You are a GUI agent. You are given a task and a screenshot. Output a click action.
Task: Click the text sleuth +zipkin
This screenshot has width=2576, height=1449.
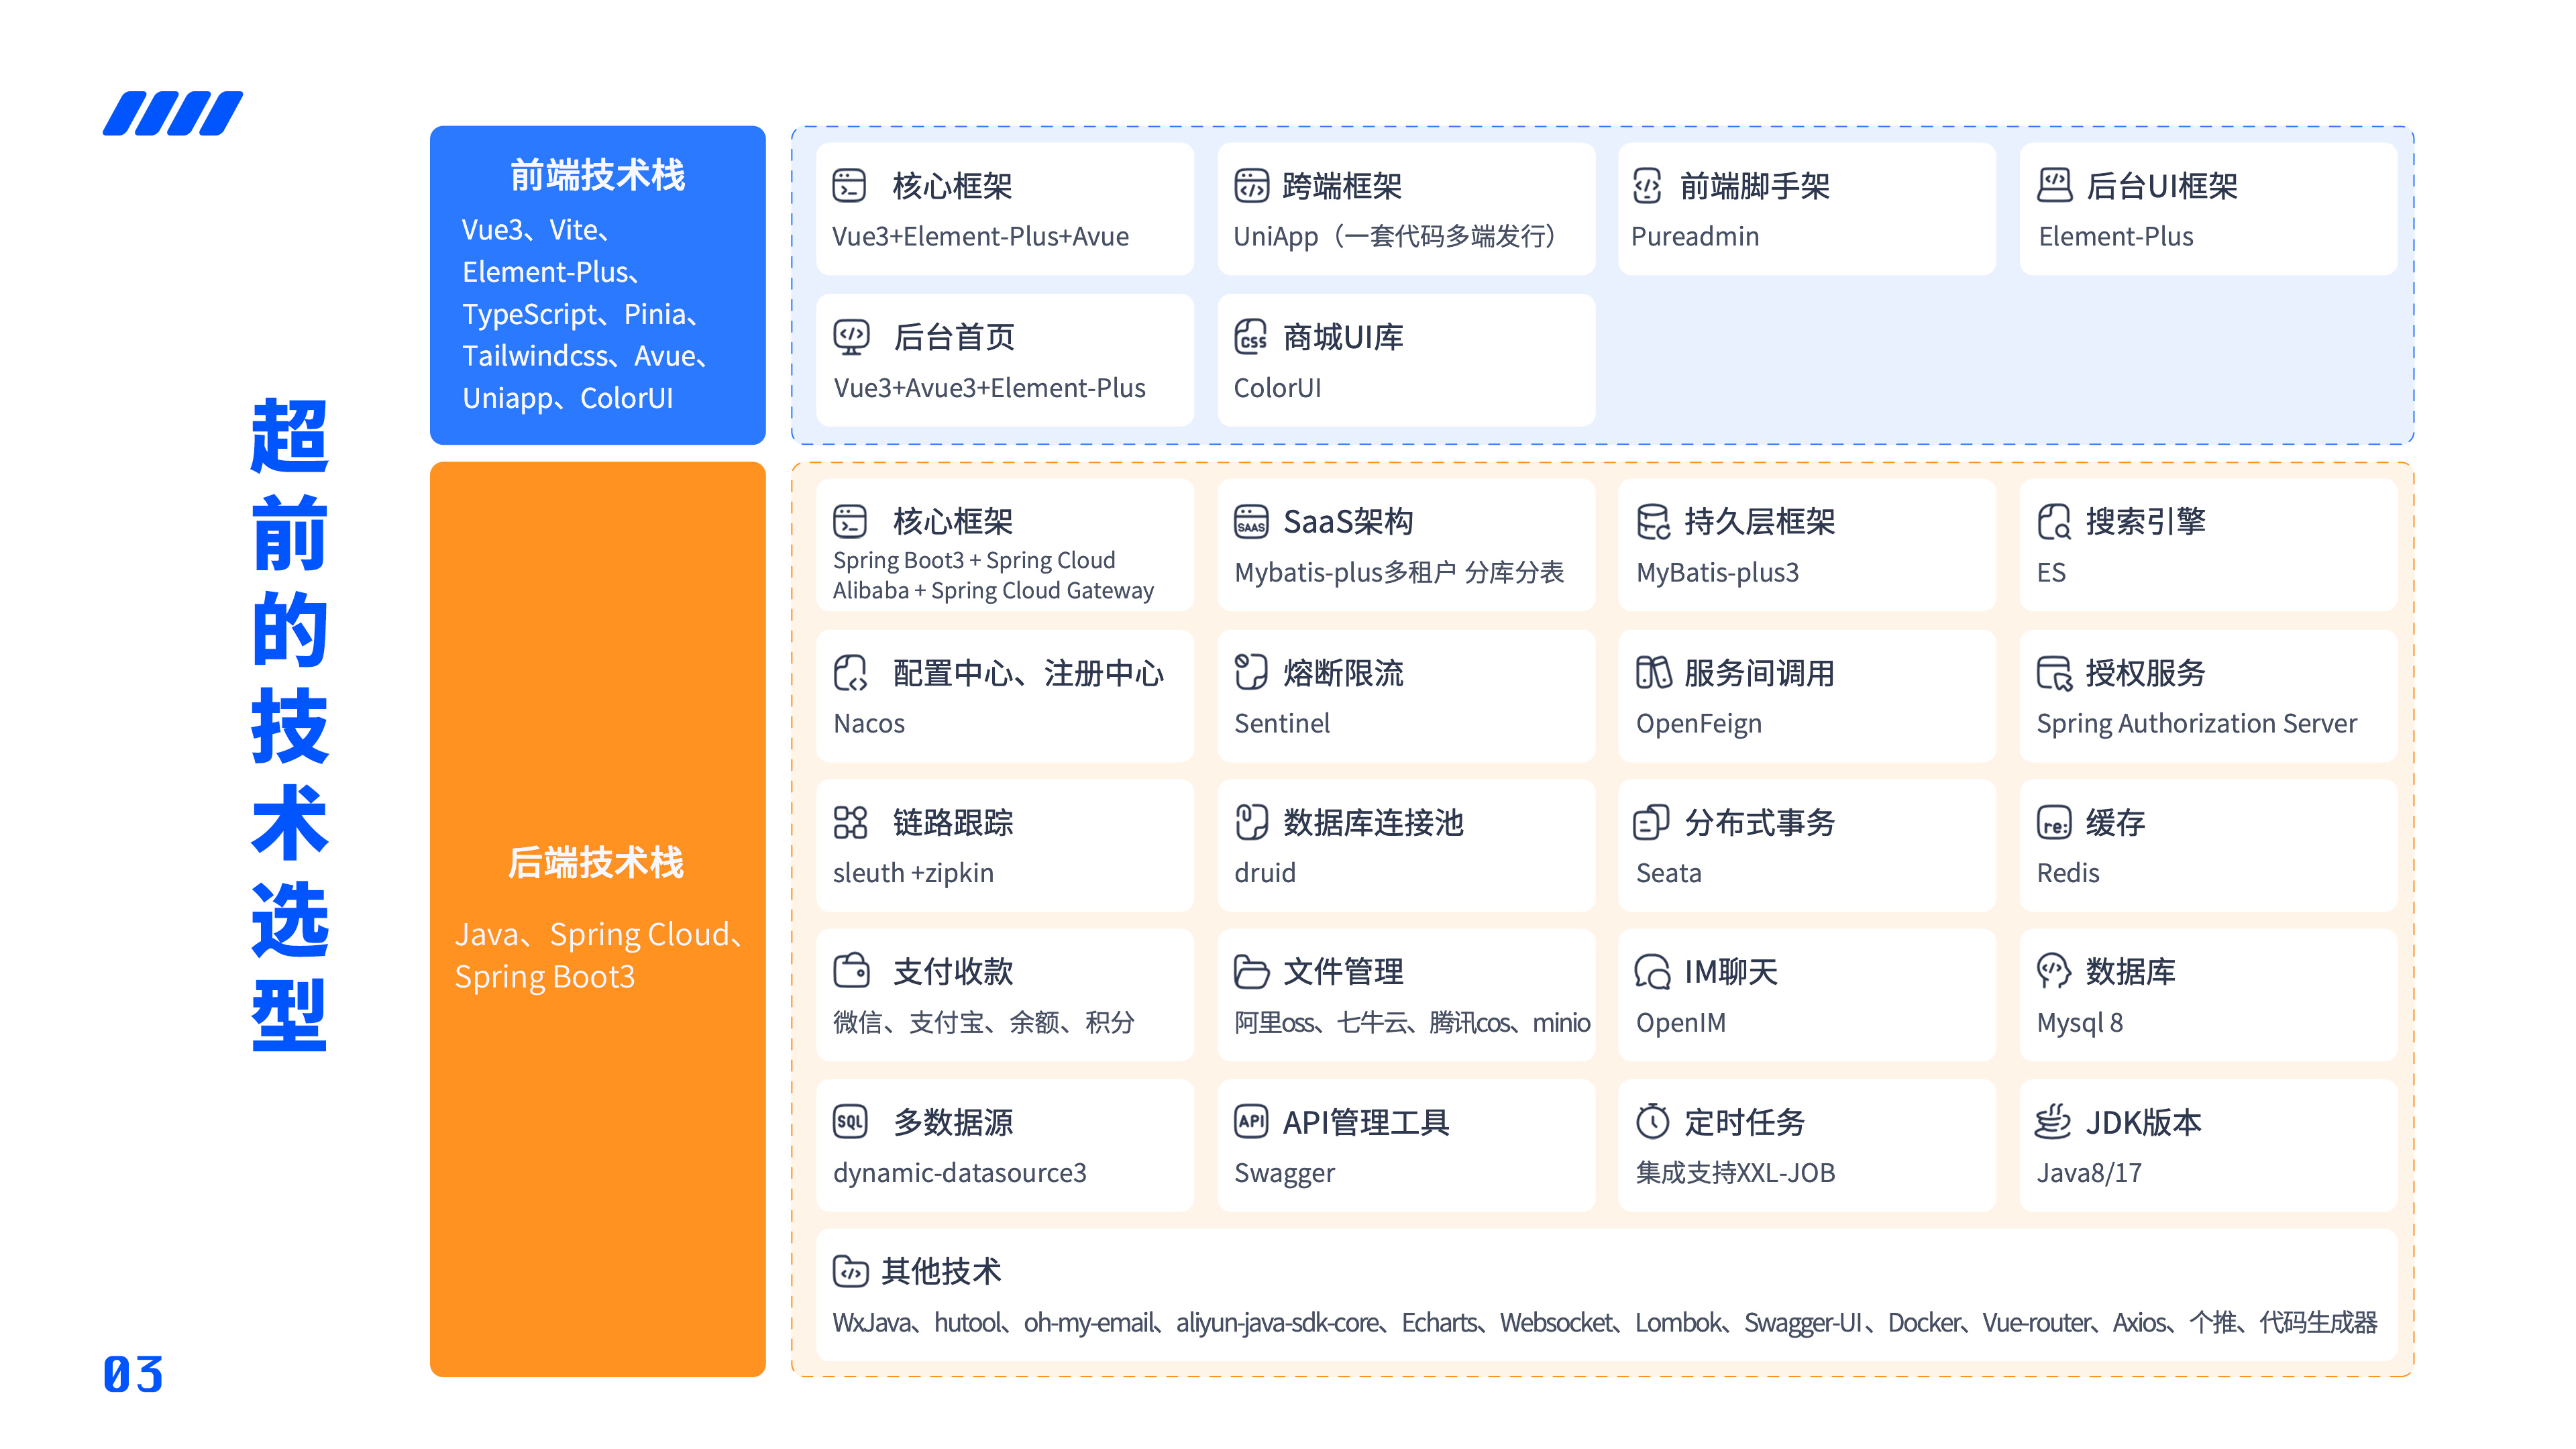point(913,873)
